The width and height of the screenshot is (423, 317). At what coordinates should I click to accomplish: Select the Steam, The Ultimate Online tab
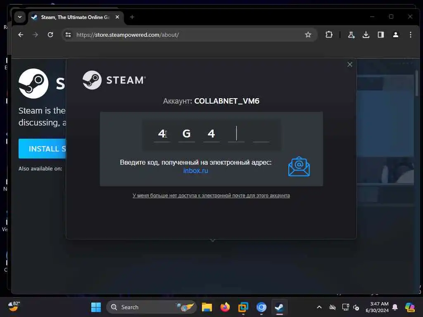(75, 17)
